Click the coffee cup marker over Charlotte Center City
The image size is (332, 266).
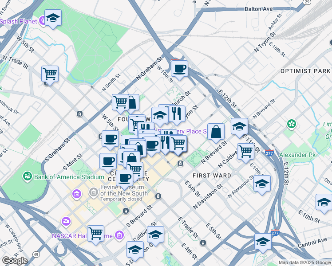[x=125, y=178]
